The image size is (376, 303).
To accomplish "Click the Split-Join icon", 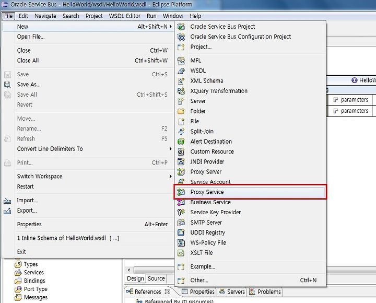I will 181,132.
